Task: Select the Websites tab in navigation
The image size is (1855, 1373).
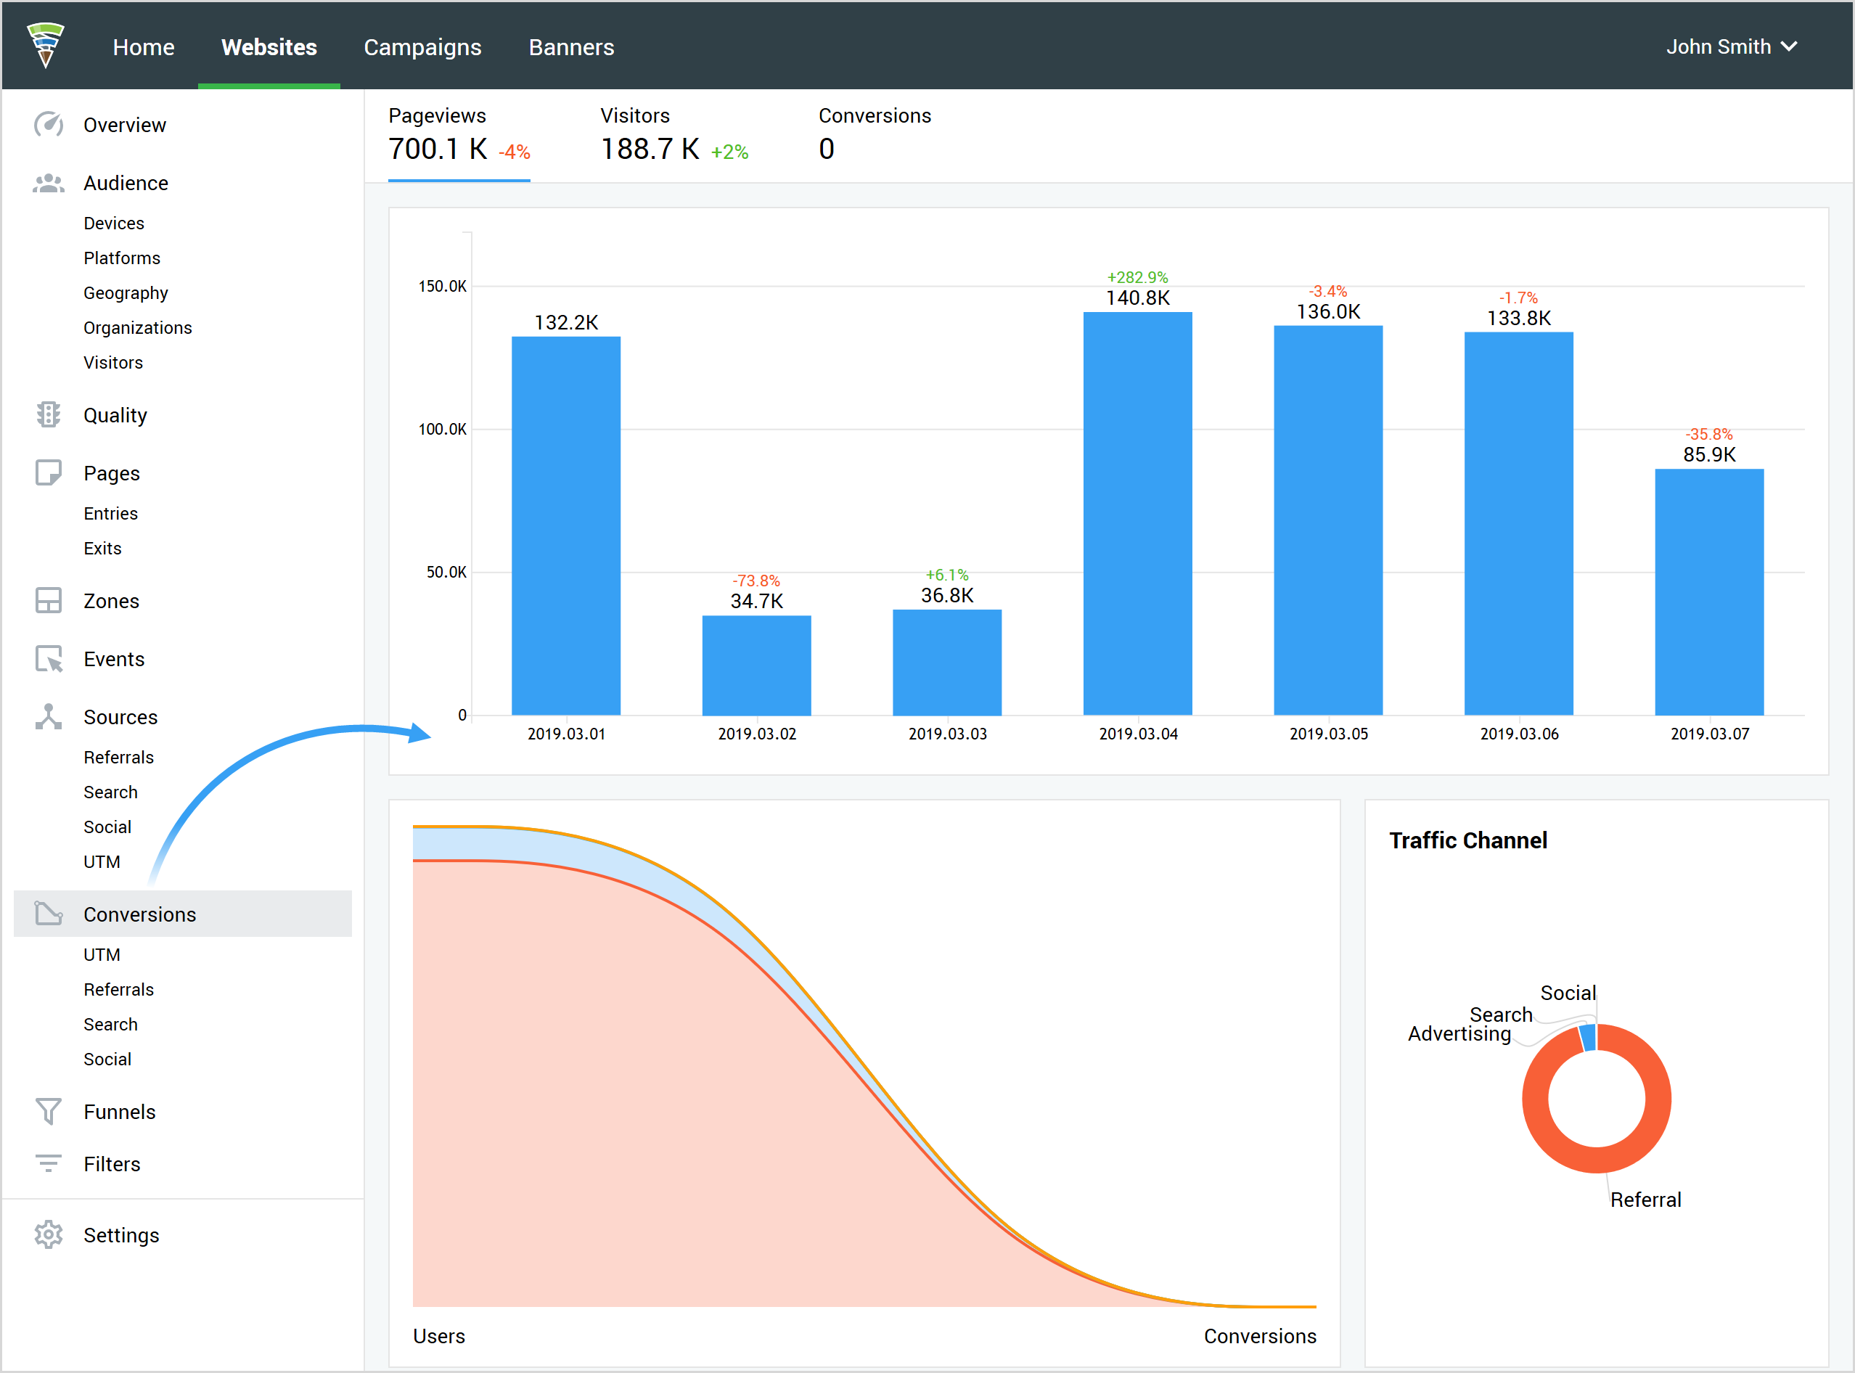Action: coord(270,48)
